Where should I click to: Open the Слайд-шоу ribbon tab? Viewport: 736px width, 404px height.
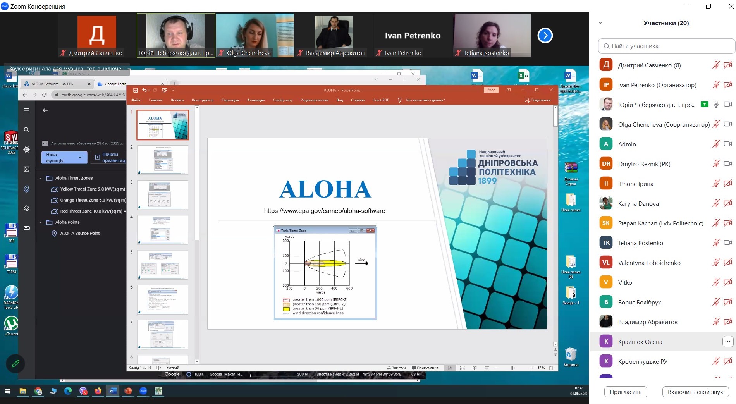coord(282,100)
